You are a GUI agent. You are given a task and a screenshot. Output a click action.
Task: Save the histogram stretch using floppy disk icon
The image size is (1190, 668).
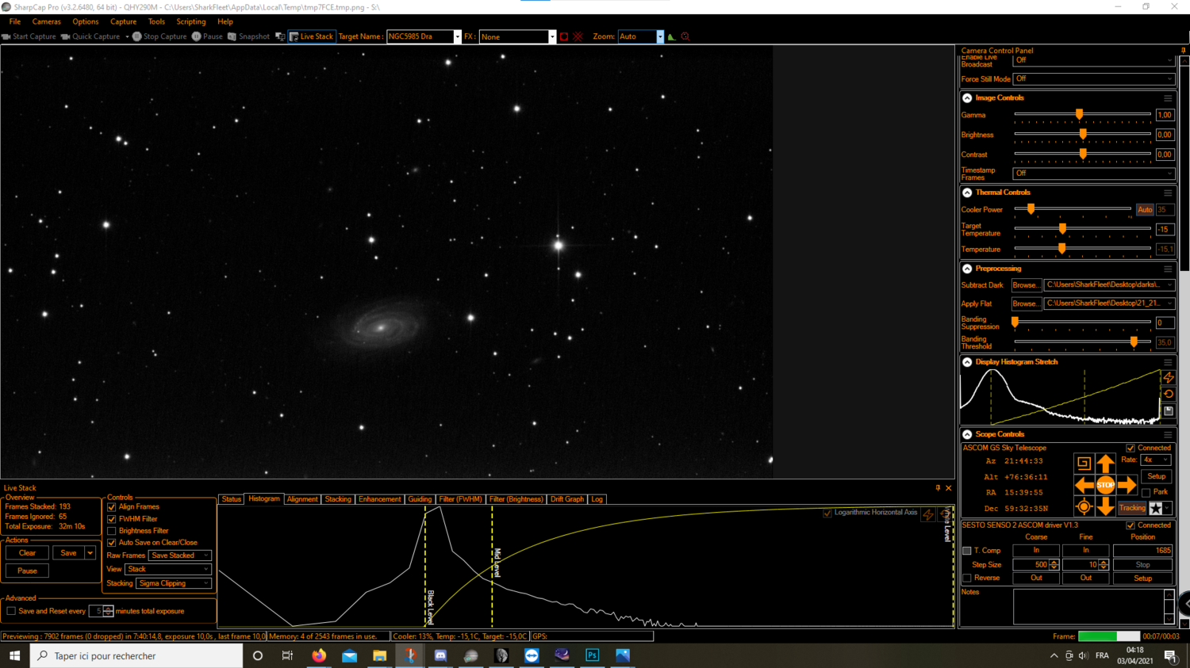point(1169,411)
